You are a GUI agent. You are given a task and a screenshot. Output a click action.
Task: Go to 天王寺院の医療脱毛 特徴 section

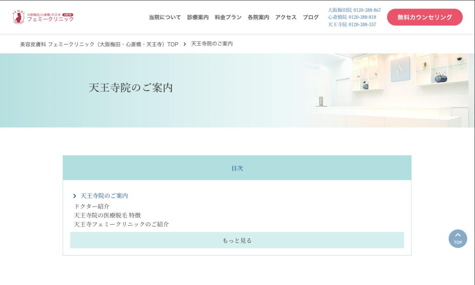pos(107,215)
